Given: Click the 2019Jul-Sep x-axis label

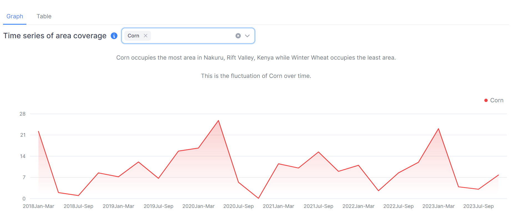Looking at the screenshot, I should coord(158,206).
